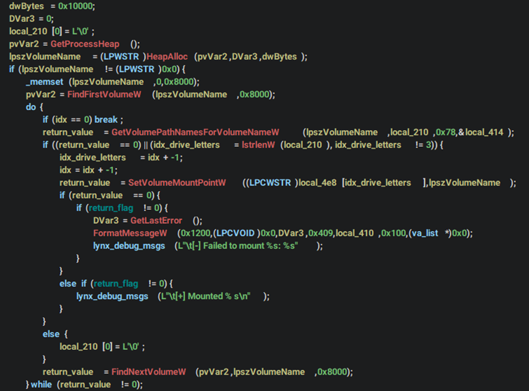Select the GetLastError function call
The image size is (529, 391).
click(x=156, y=221)
